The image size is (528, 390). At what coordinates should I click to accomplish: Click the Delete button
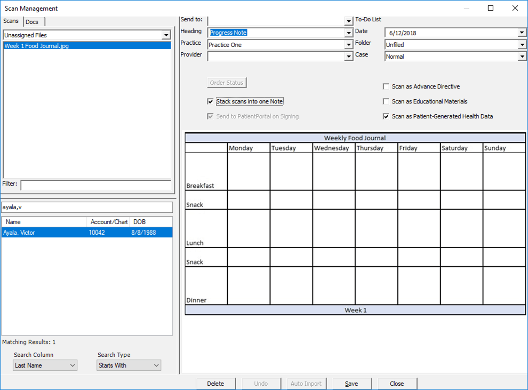(x=215, y=384)
